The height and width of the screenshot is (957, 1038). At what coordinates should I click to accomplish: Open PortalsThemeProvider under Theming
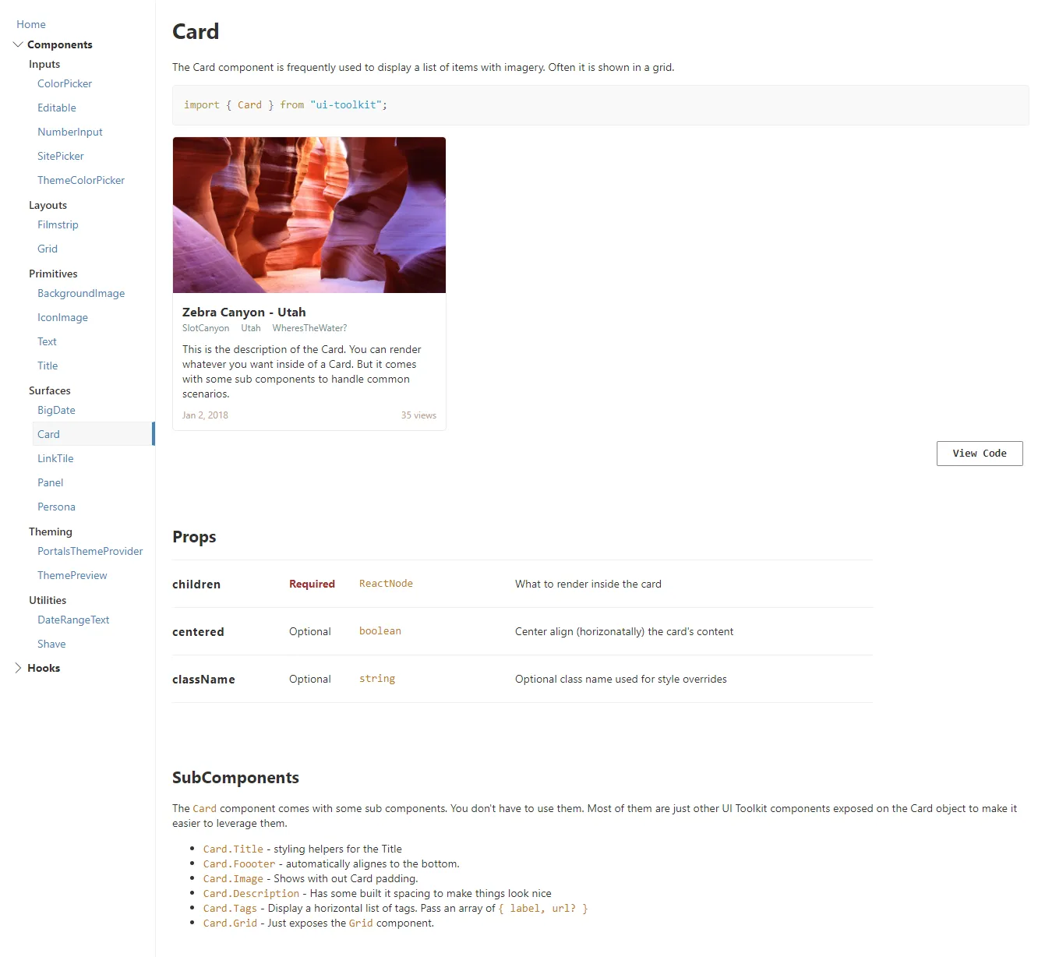click(90, 551)
